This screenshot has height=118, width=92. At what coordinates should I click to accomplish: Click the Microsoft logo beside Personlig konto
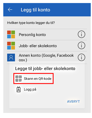point(11,34)
